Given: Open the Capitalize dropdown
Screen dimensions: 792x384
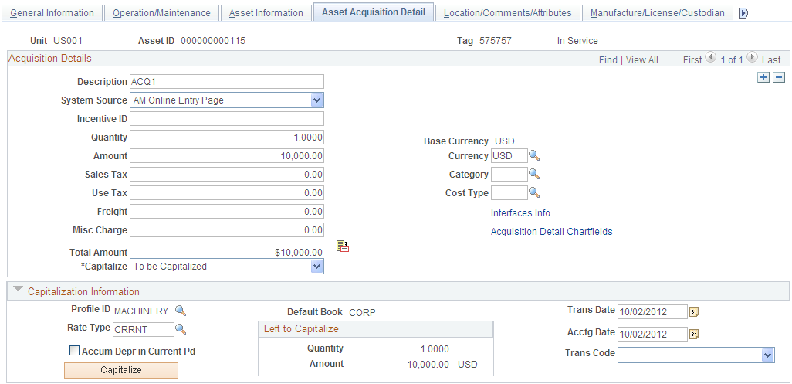Looking at the screenshot, I should coord(316,267).
